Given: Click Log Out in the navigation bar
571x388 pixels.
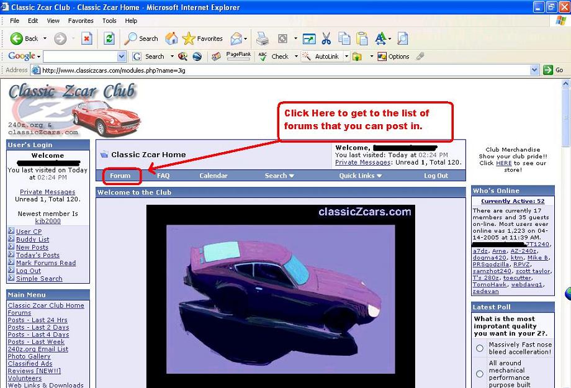Looking at the screenshot, I should coord(436,176).
